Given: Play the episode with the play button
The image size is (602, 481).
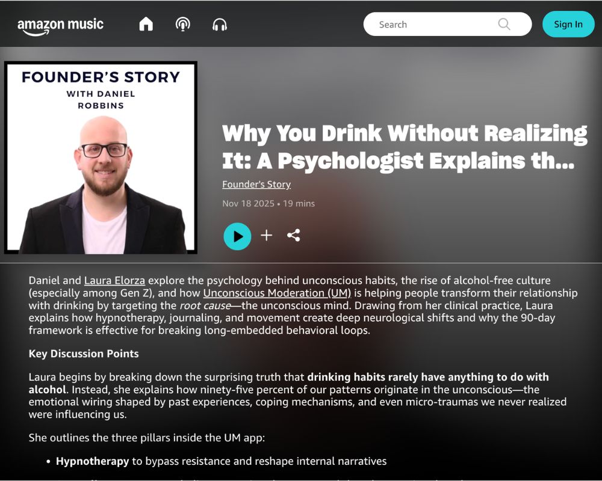Looking at the screenshot, I should (237, 236).
